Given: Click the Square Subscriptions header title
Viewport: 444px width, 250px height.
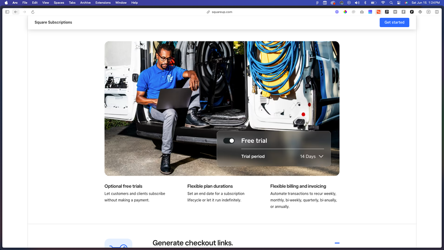Looking at the screenshot, I should click(x=53, y=22).
